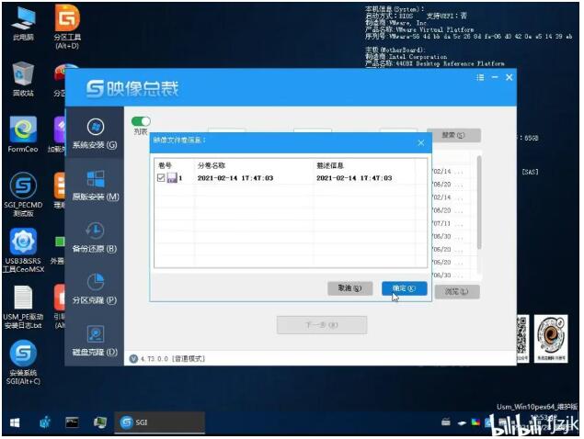This screenshot has width=584, height=439.
Task: Click the Windows Start button
Action: point(15,422)
